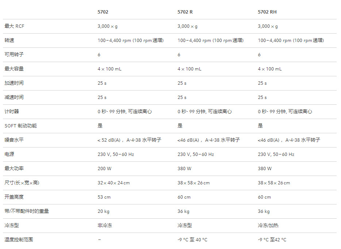Select the 加速时间 row label
This screenshot has height=249, width=341.
point(14,83)
